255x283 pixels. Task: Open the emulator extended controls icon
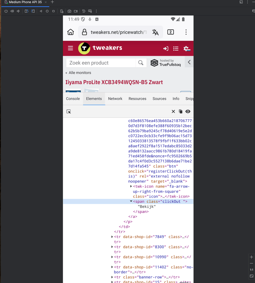[62, 11]
